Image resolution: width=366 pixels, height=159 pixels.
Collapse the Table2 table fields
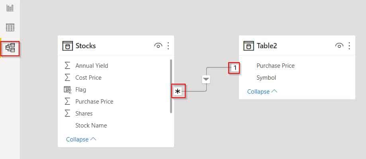(262, 92)
